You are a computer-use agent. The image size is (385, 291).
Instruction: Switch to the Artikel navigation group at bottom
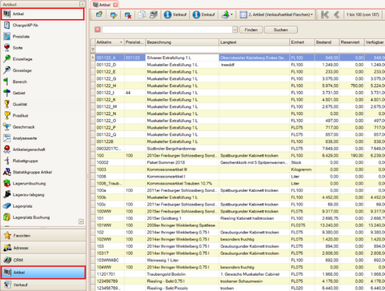pos(43,273)
